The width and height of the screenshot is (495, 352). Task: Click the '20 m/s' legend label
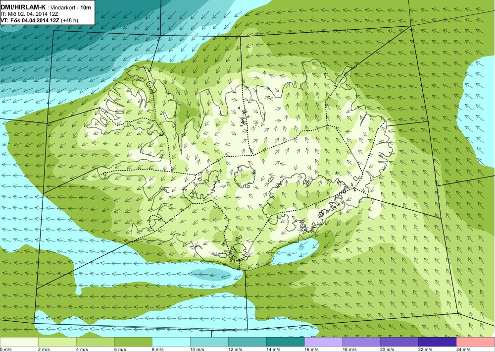tap(388, 350)
